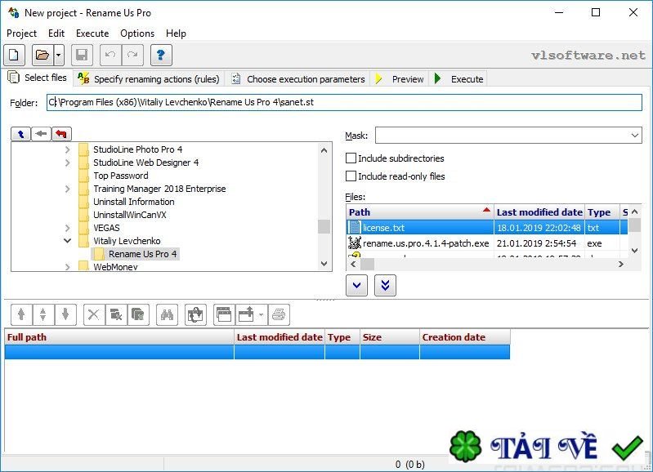Screen dimensions: 653x472
Task: Click the folder tree scroll up arrow
Action: 324,150
